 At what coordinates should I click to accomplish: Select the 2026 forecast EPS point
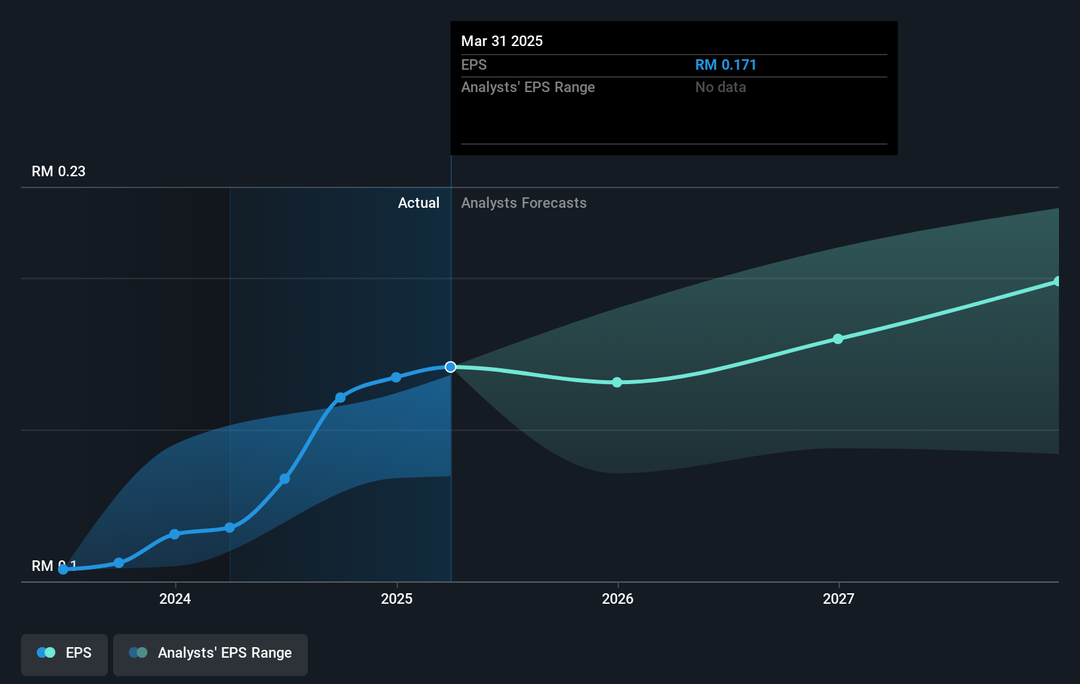pyautogui.click(x=617, y=382)
